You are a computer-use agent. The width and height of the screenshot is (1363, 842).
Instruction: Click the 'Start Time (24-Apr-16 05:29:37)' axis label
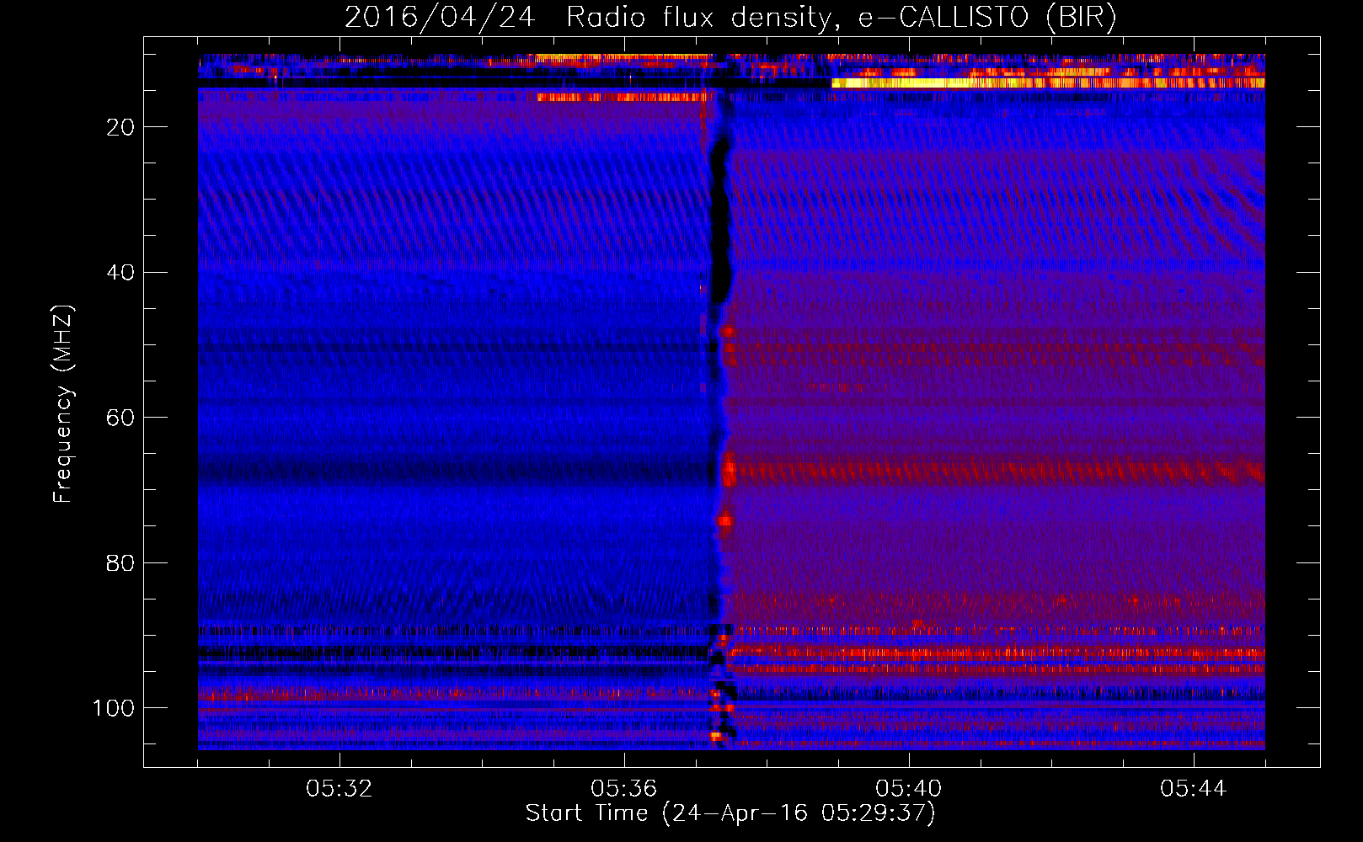(x=730, y=813)
